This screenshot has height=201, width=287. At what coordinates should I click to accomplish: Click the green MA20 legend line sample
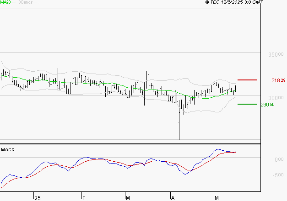coord(14,2)
